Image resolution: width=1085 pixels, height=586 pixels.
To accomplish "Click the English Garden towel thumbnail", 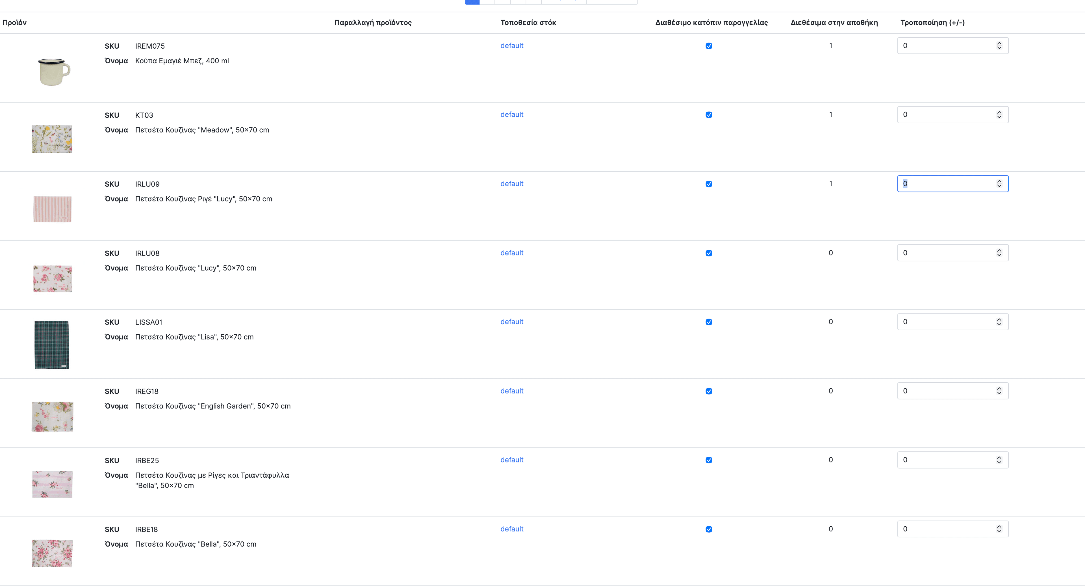I will pos(52,417).
